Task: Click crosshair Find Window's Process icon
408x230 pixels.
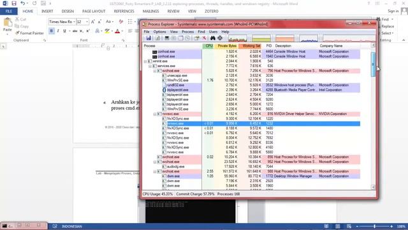Action: pos(220,38)
